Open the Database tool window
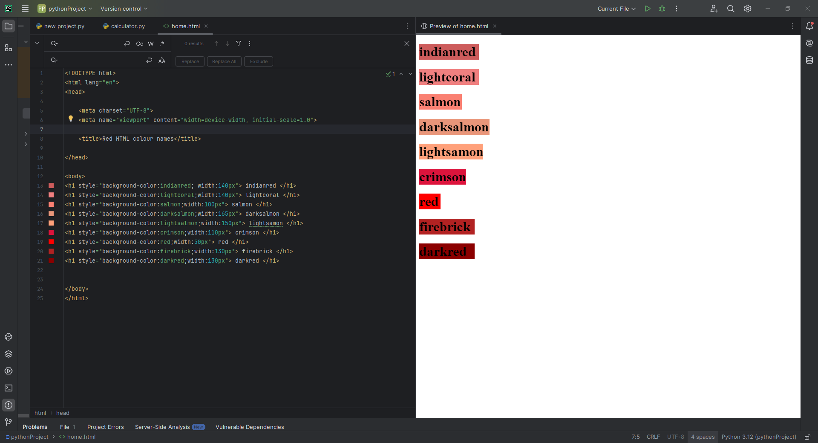 coord(809,60)
